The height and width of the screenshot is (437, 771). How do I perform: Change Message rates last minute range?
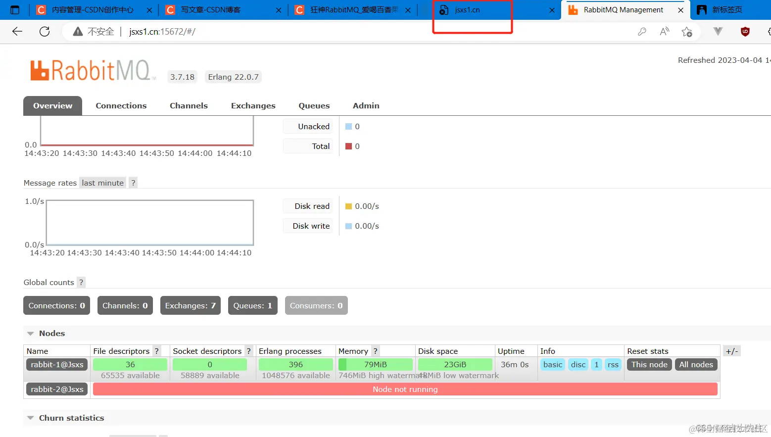pyautogui.click(x=103, y=183)
